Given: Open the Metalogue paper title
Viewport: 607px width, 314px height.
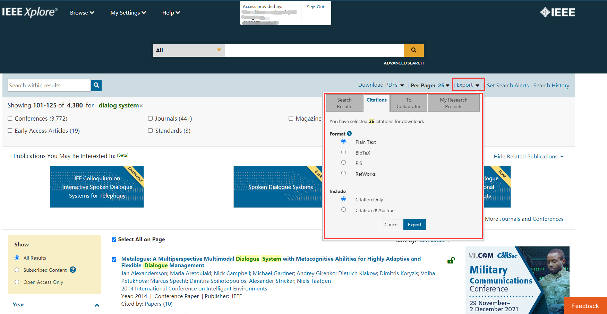Looking at the screenshot, I should click(271, 262).
